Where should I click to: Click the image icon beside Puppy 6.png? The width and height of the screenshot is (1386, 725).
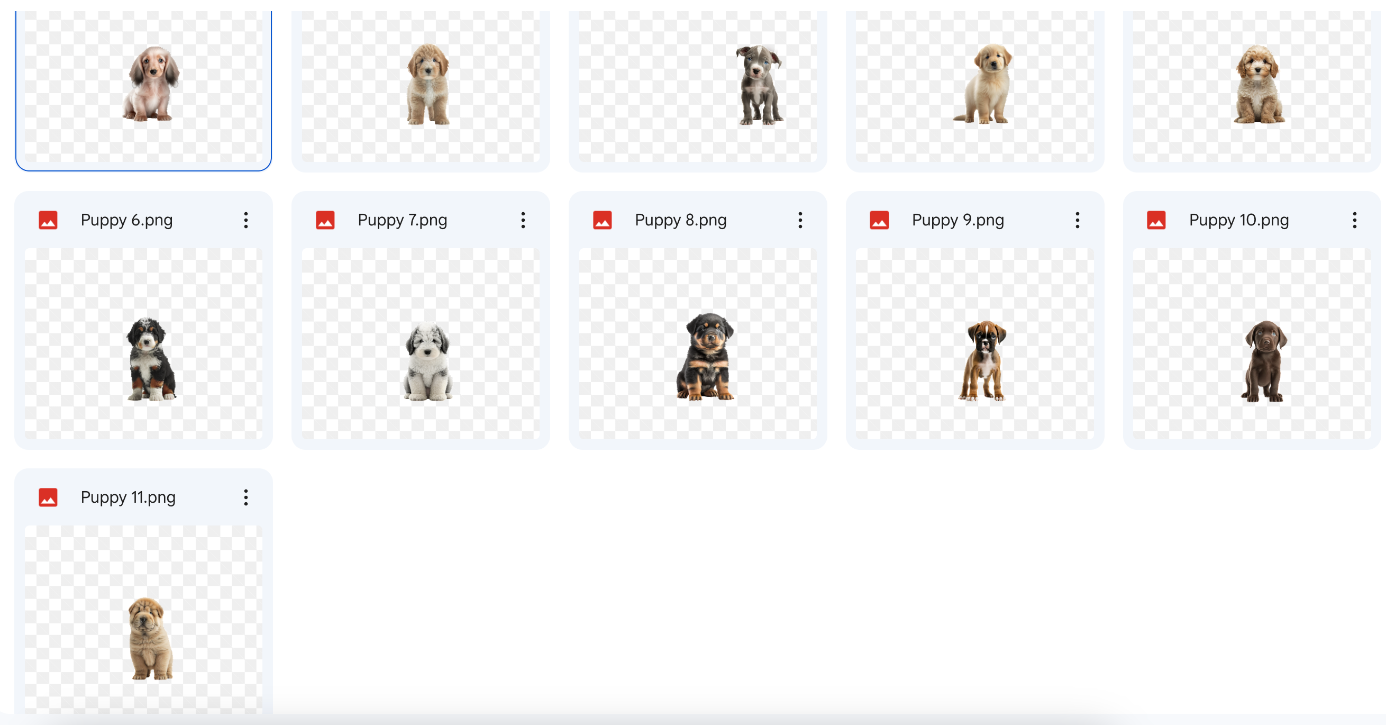[x=48, y=220]
